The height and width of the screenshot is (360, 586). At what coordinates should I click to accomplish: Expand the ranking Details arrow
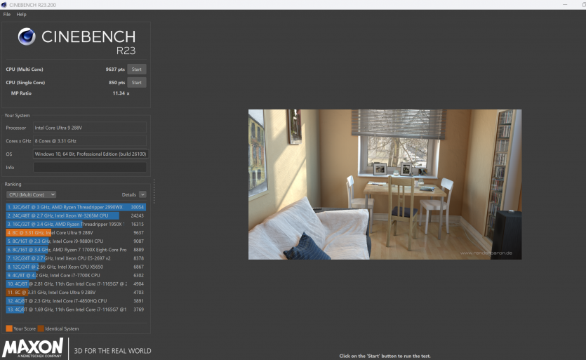tap(142, 194)
